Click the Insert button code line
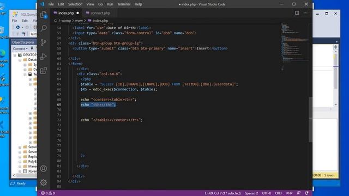 (x=150, y=48)
